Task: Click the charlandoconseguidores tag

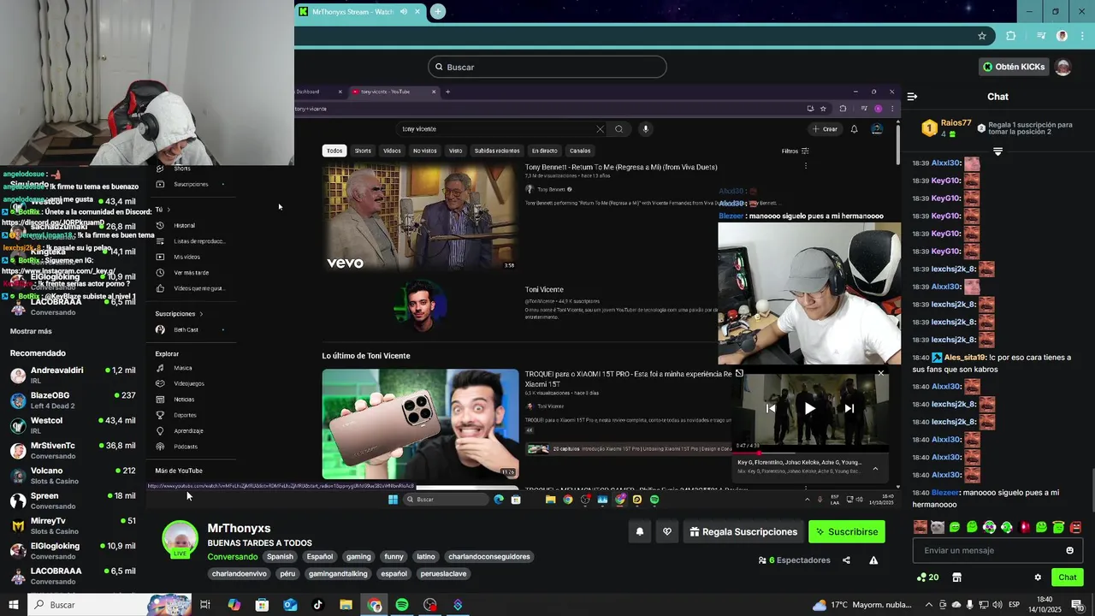Action: pyautogui.click(x=489, y=556)
